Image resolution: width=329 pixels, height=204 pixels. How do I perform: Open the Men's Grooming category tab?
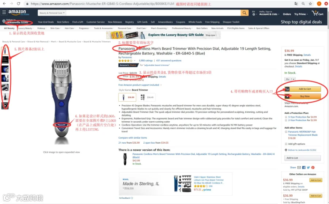159,28
